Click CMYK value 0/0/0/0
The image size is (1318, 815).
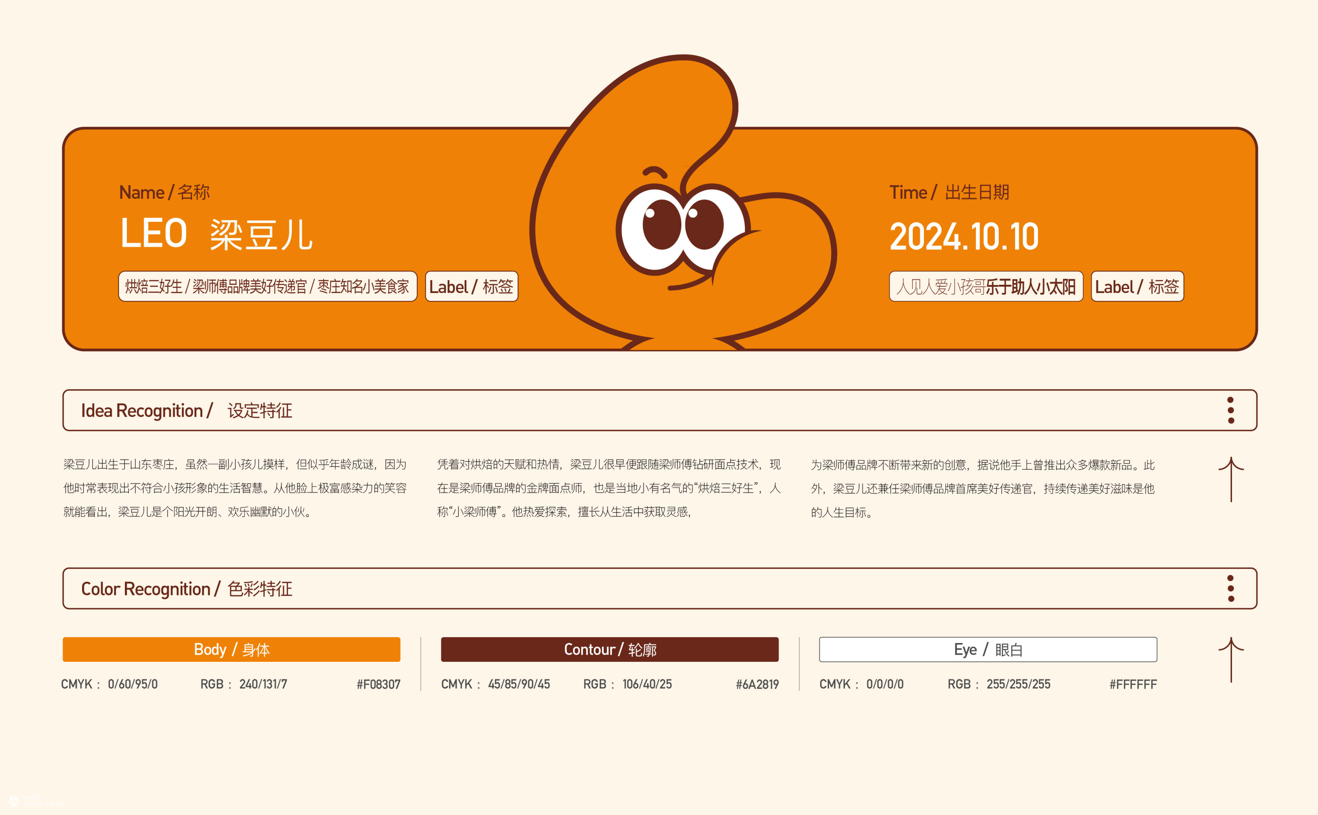coord(885,684)
